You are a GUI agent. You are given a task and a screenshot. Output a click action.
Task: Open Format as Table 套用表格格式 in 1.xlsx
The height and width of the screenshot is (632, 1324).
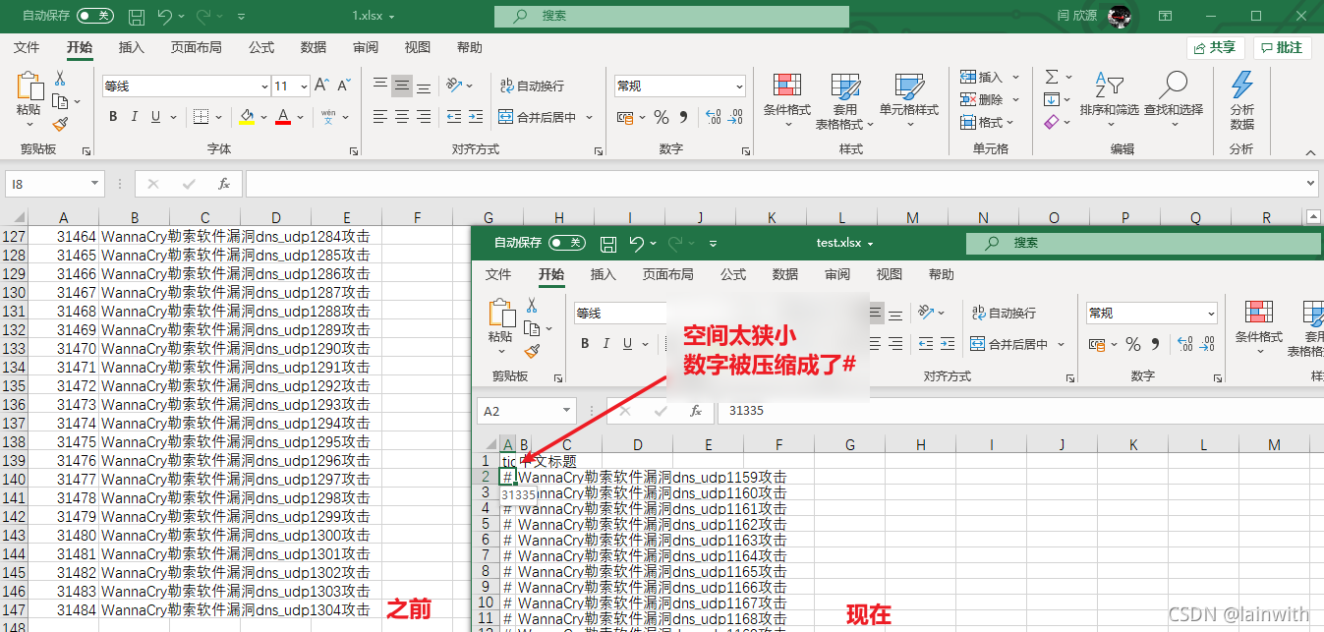point(845,100)
